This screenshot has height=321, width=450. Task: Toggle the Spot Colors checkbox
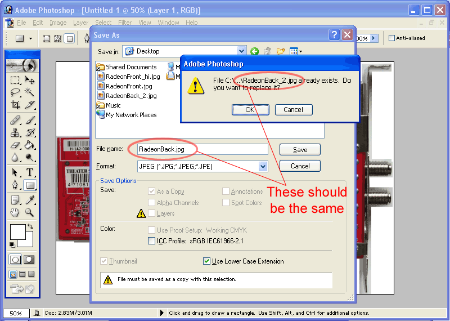pos(226,202)
